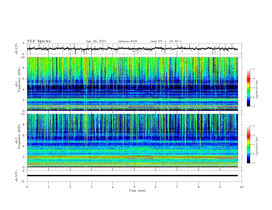Viewport: 272px width, 210px height.
Task: Click the "0" tick label on time axis
Action: click(x=27, y=187)
